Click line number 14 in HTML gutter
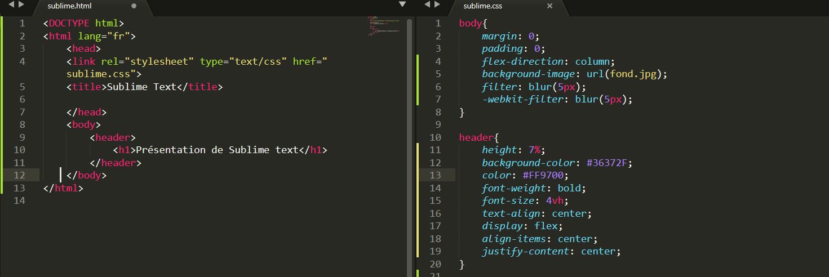Viewport: 829px width, 277px height. [19, 200]
